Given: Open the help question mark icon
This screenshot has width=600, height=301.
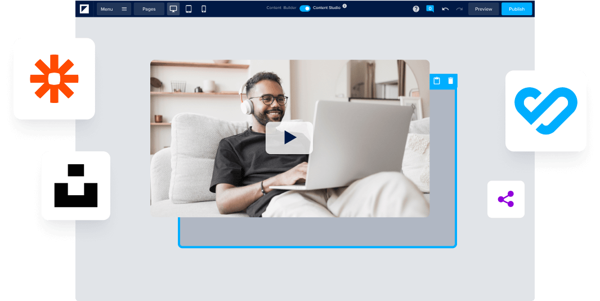Looking at the screenshot, I should click(x=416, y=9).
